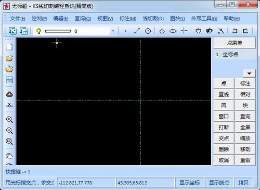This screenshot has width=260, height=190.
Task: Click the image export toolbar icon
Action: pos(23,31)
